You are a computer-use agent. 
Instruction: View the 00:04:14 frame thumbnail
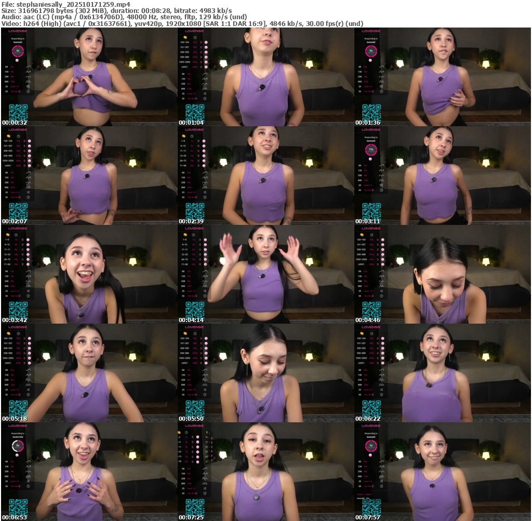click(265, 274)
